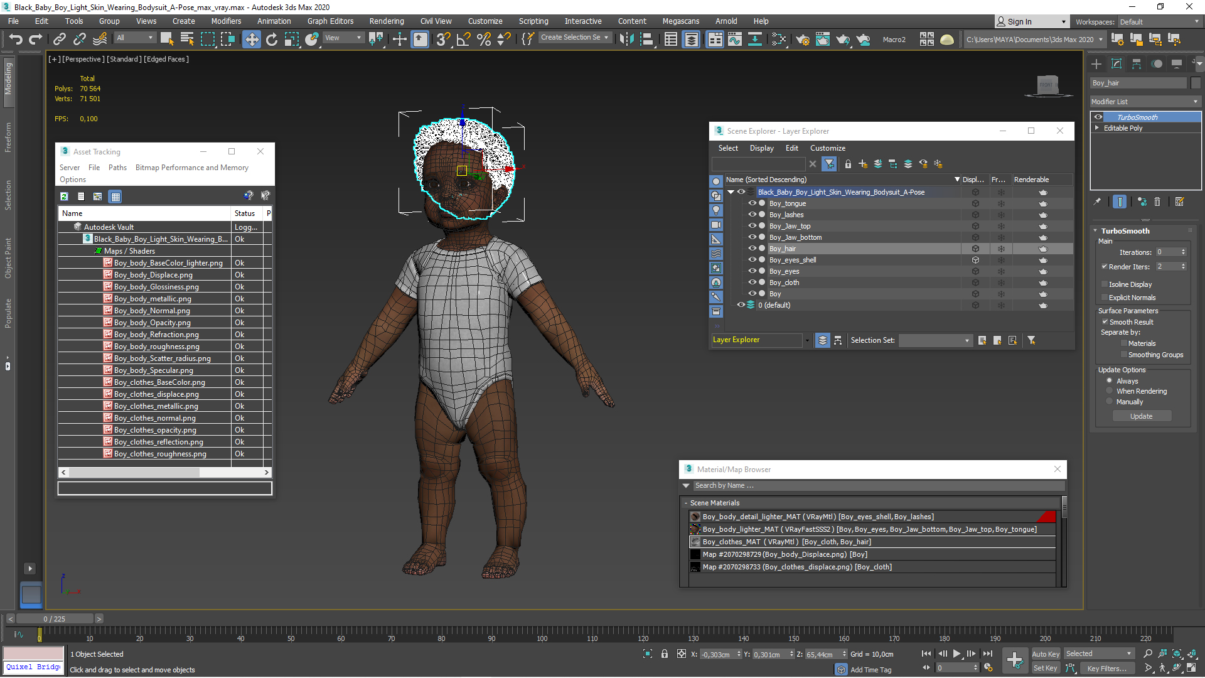Enable Smooth Result checkbox in TurboSmooth
This screenshot has height=678, width=1205.
click(1105, 321)
